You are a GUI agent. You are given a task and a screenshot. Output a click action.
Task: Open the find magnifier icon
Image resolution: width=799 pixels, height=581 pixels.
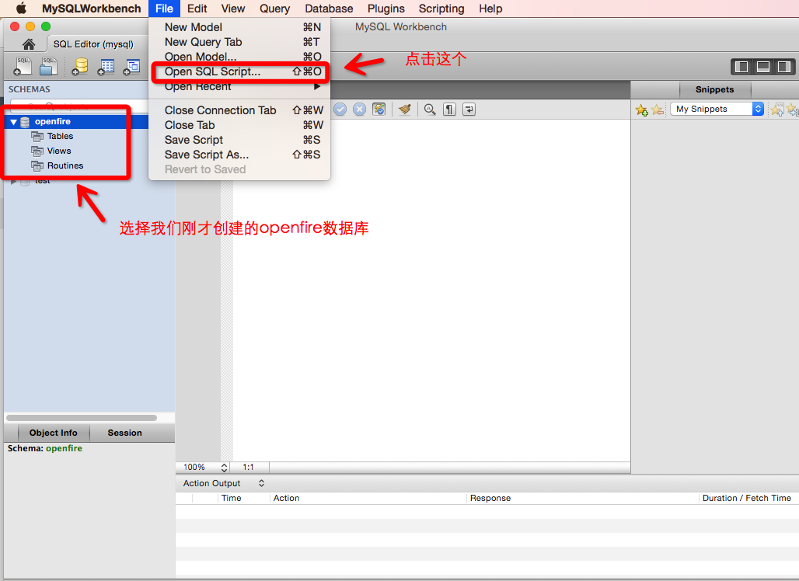pyautogui.click(x=430, y=109)
